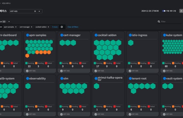The image size is (183, 118).
Task: Click the cluster icon in tenant-root footer
Action: click(130, 114)
